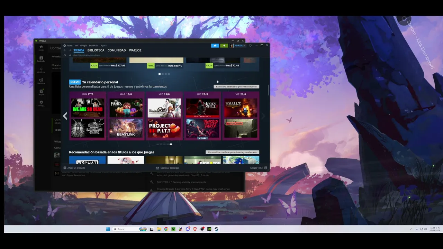Go back using Steam's back arrow

(65, 50)
